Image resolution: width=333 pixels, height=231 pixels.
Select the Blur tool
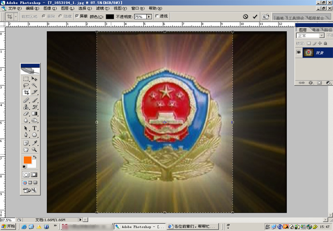pyautogui.click(x=26, y=120)
